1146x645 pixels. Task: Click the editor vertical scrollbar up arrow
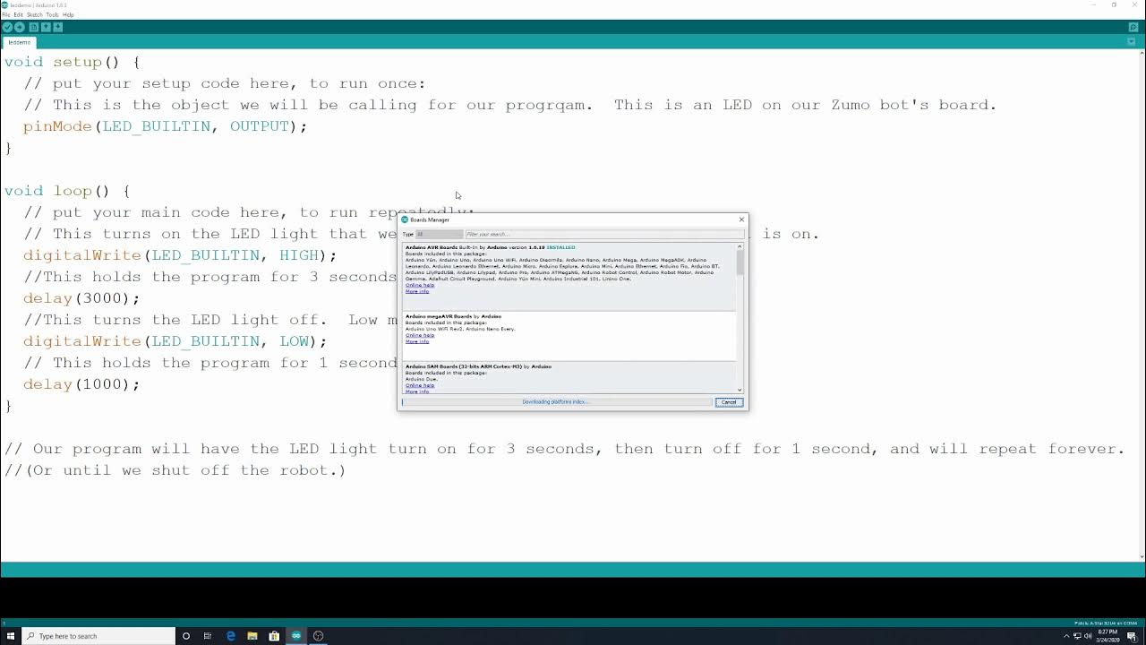coord(1142,53)
